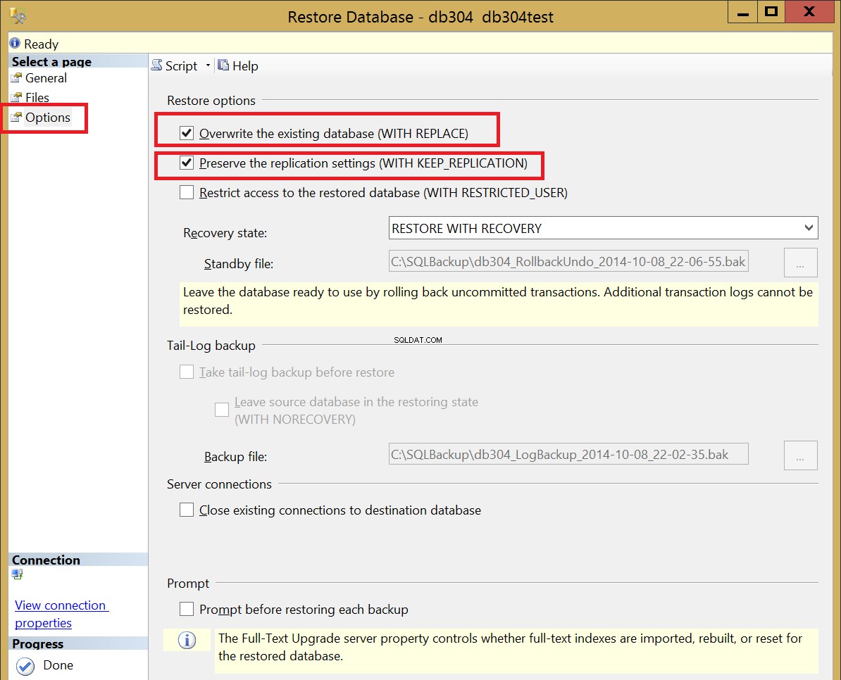Click the General page icon
Screen dimensions: 841x680
[x=17, y=78]
